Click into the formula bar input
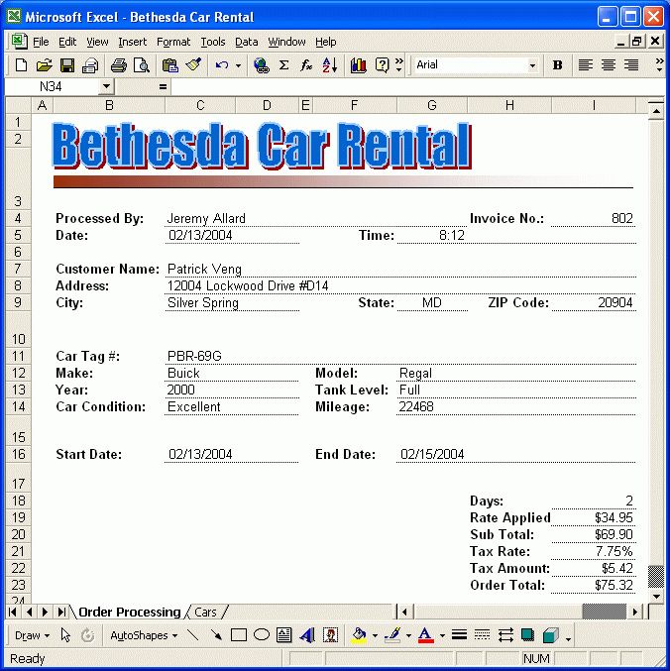Viewport: 670px width, 671px height. pyautogui.click(x=417, y=87)
